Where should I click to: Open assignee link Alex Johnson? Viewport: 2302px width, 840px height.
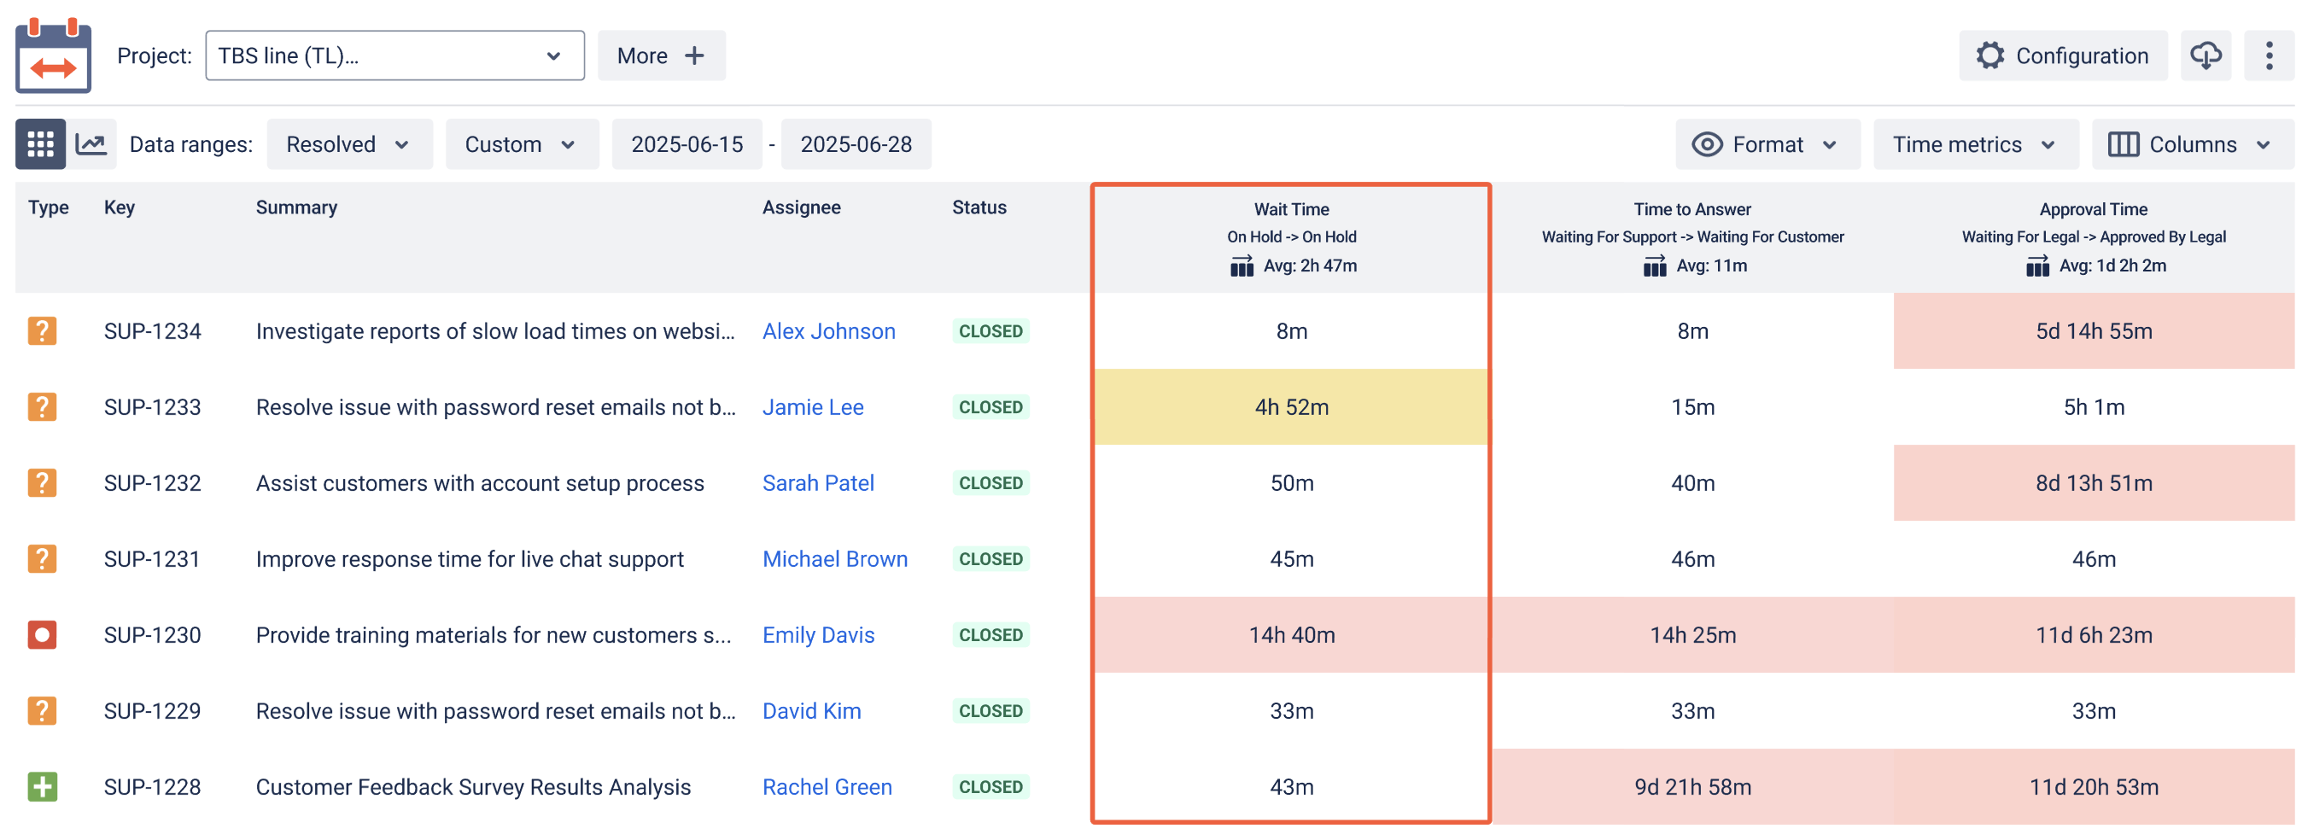(x=828, y=330)
